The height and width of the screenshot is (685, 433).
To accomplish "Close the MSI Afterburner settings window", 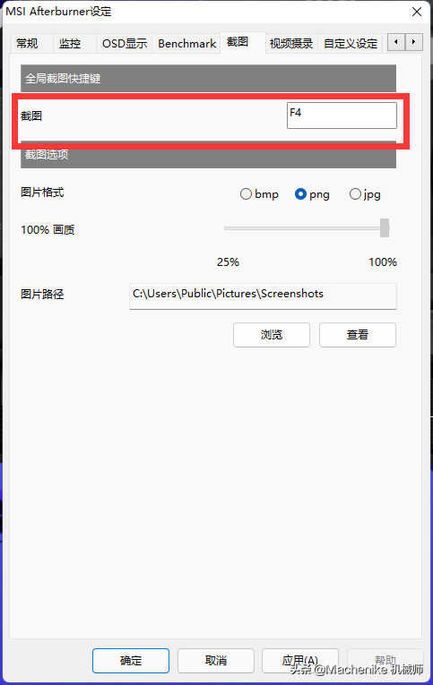I will pos(417,12).
